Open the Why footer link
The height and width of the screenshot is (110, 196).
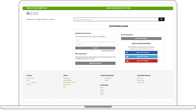click(28, 80)
